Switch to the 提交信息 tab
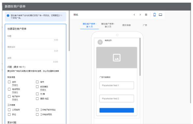Screen dimensions: 193x124 tap(126, 25)
